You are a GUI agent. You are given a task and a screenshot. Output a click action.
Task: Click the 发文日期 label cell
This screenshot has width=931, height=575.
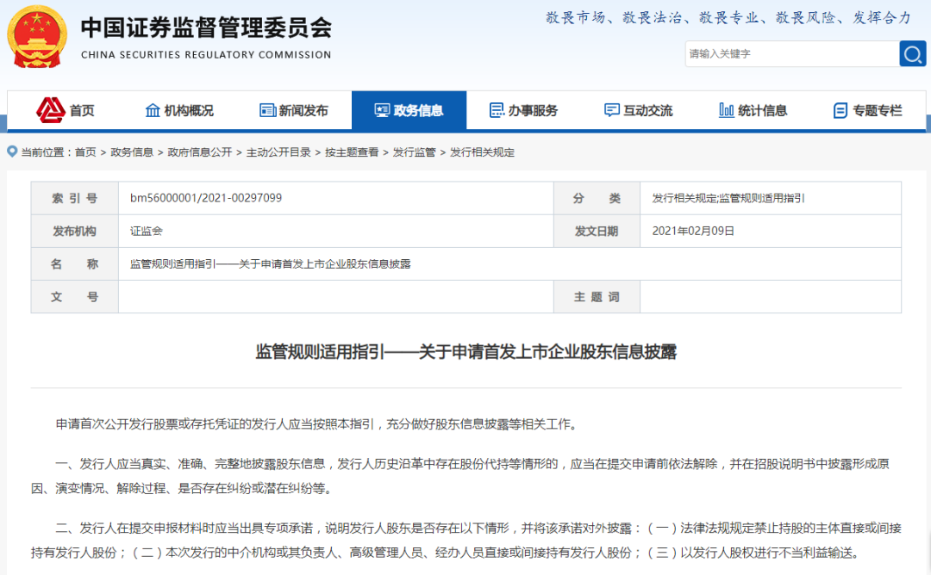click(x=597, y=232)
